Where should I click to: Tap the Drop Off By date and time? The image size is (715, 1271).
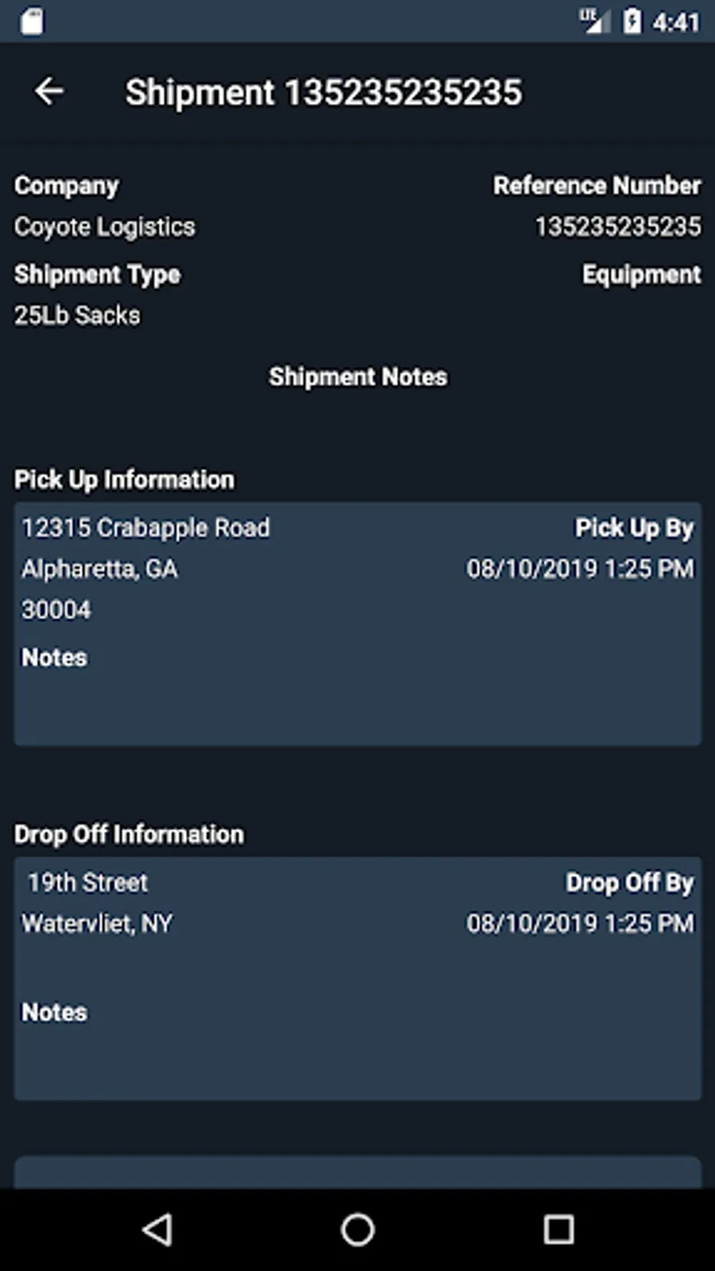click(x=580, y=923)
